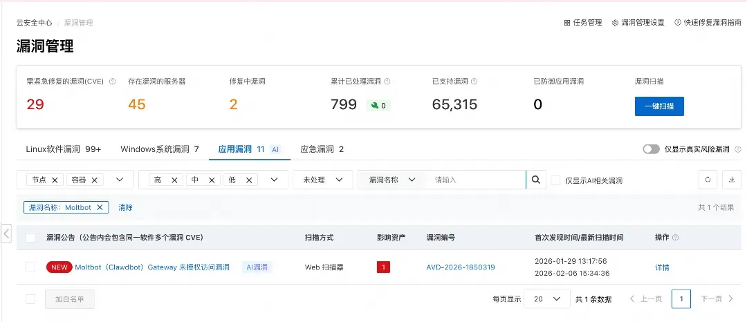The image size is (747, 322).
Task: Expand the asset type dropdown with 节点 容器
Action: (x=120, y=180)
